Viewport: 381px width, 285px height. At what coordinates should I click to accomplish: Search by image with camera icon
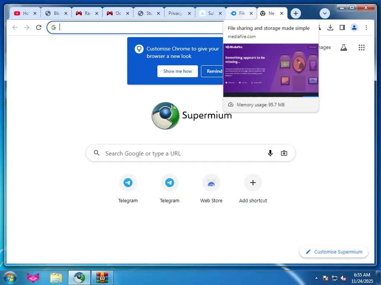(284, 153)
